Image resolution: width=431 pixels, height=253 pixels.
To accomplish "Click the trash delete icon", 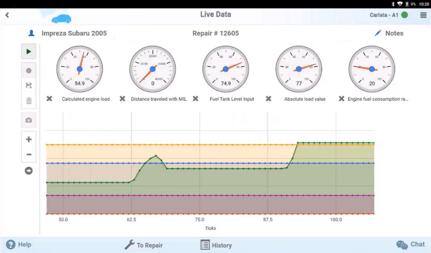I will 29,101.
